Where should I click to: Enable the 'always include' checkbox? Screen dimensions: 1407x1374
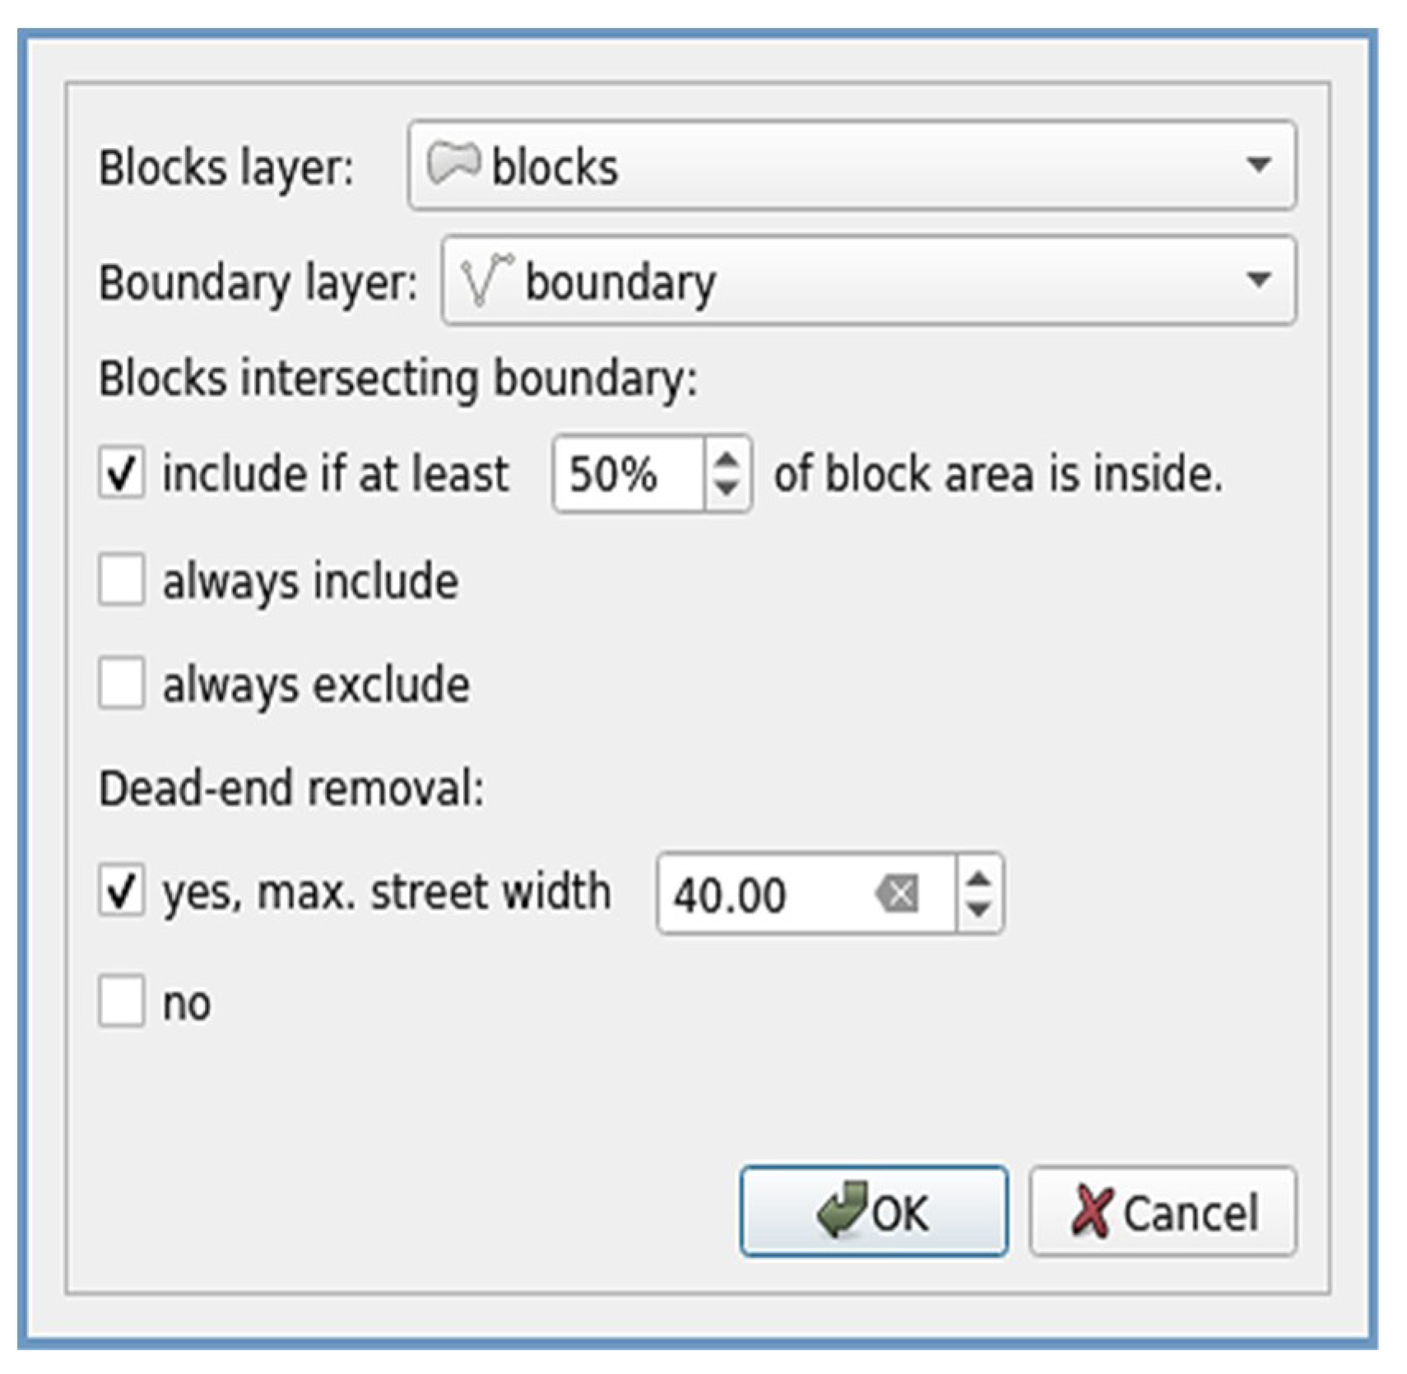[x=122, y=580]
